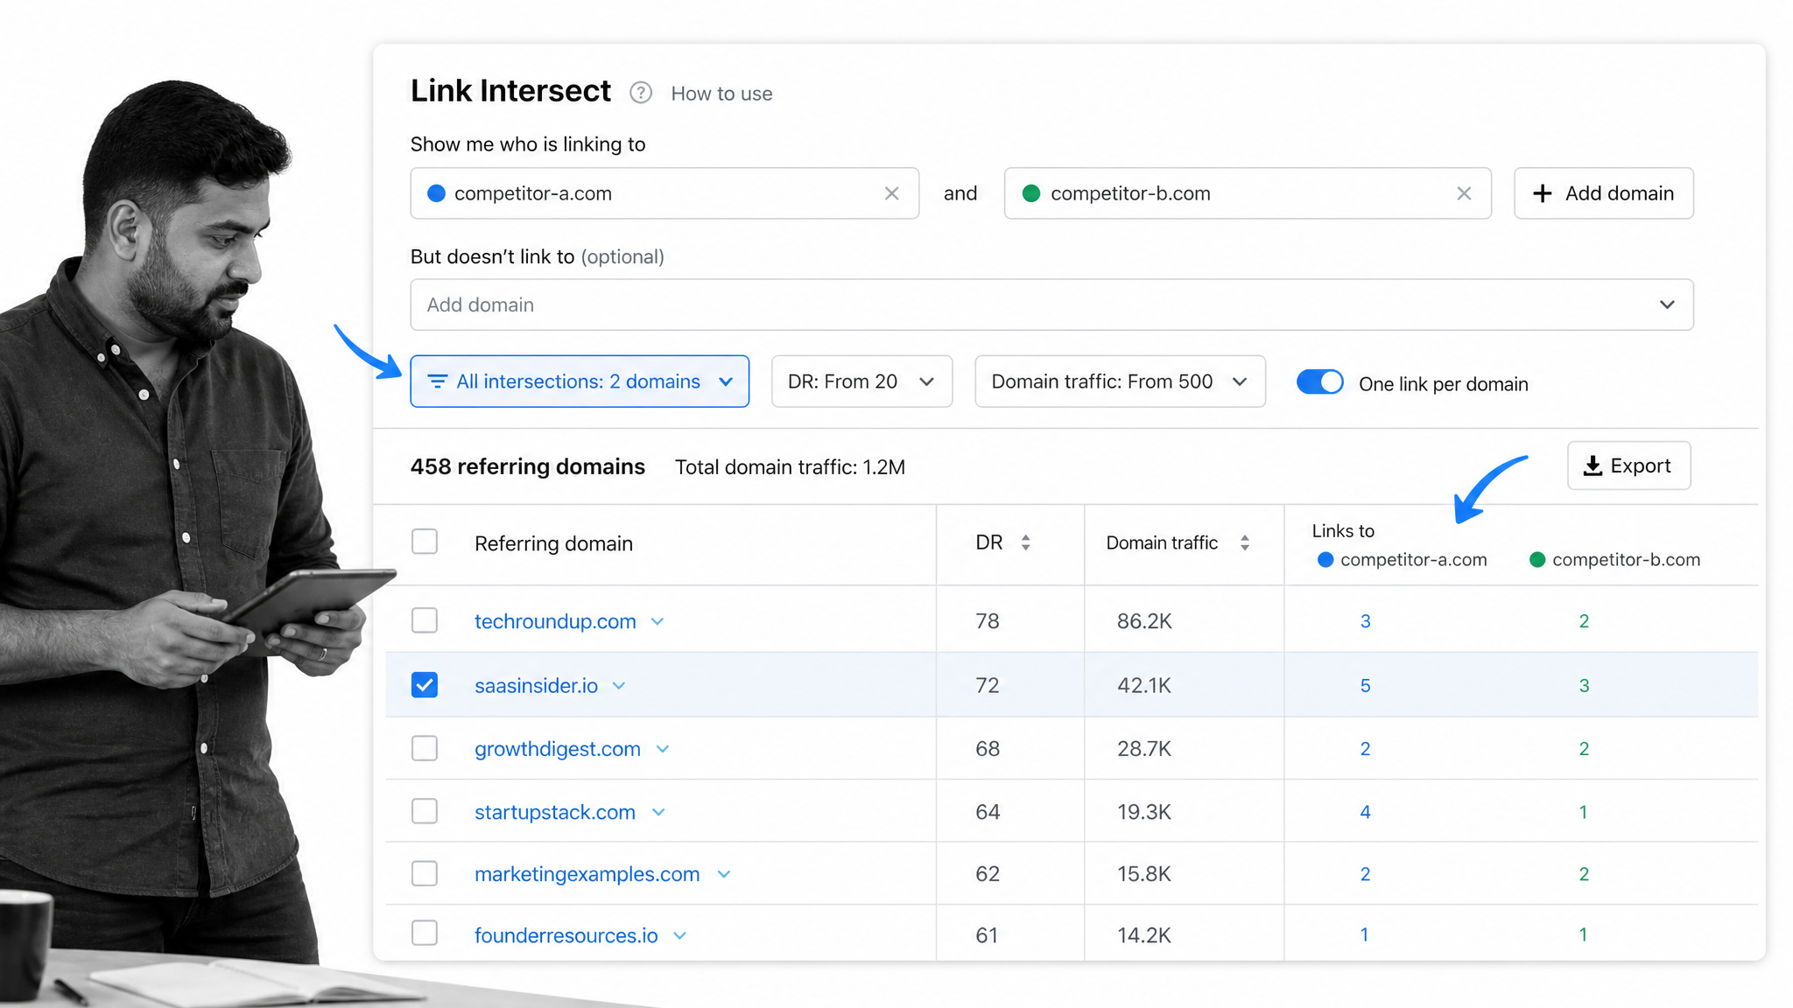The height and width of the screenshot is (1008, 1793).
Task: Export the referring domains list
Action: tap(1628, 465)
